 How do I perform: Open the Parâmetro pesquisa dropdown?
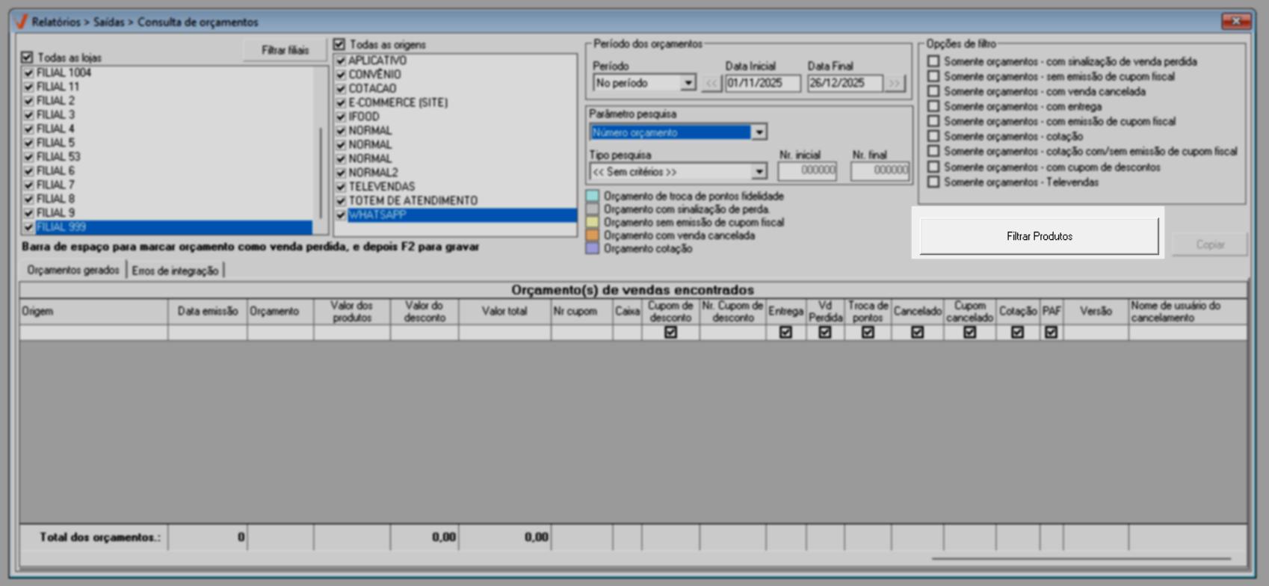(759, 133)
